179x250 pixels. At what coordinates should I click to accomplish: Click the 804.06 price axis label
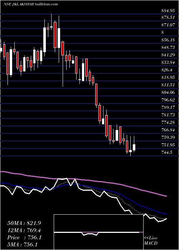[168, 92]
